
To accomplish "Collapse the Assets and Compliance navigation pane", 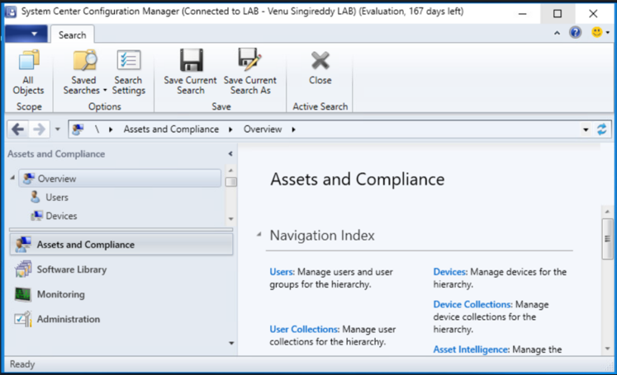I will click(230, 154).
